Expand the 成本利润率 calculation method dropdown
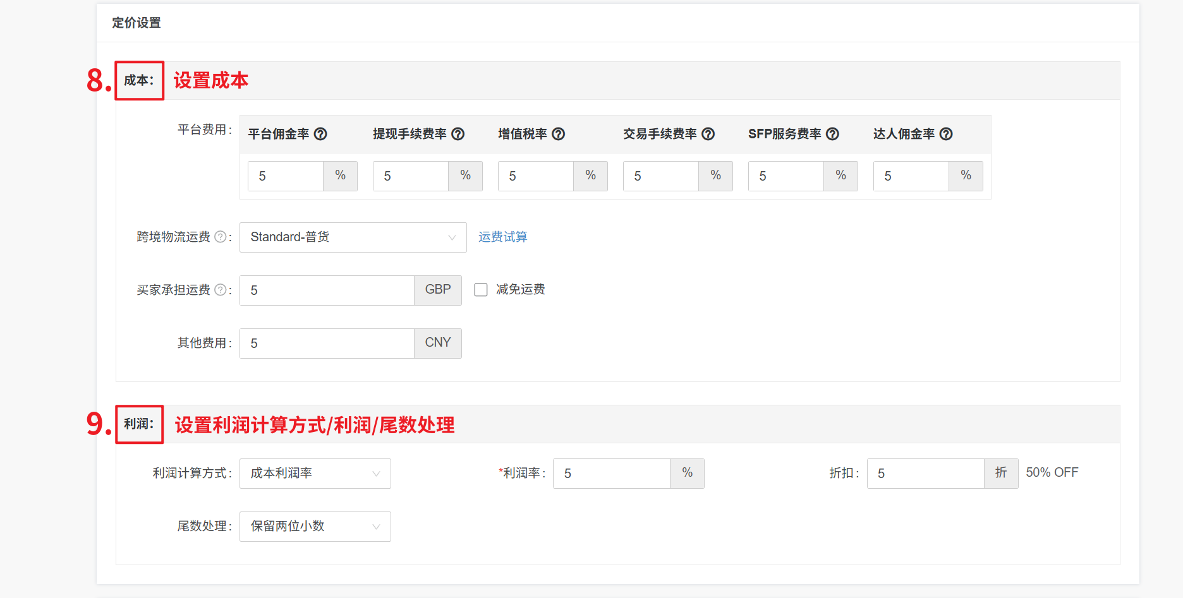This screenshot has height=598, width=1183. (x=315, y=474)
